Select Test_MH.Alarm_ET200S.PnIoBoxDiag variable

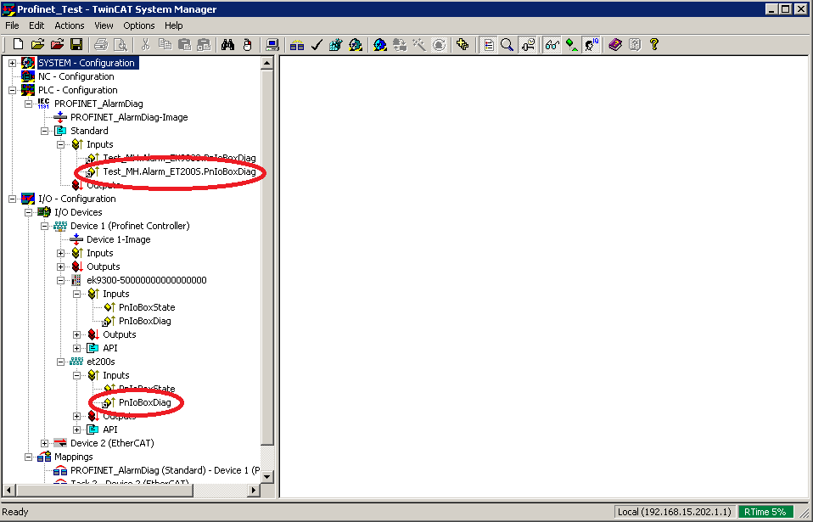179,171
